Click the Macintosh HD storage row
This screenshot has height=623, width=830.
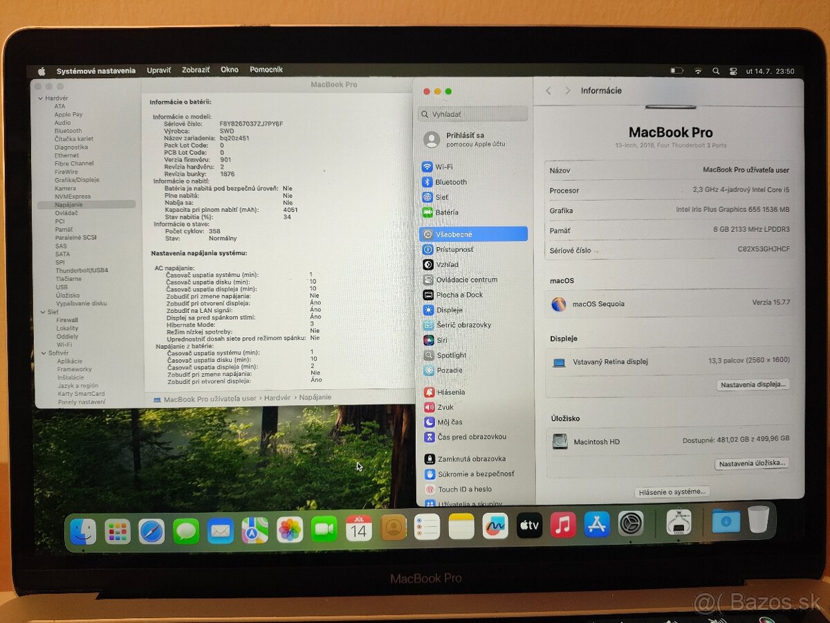[x=670, y=440]
